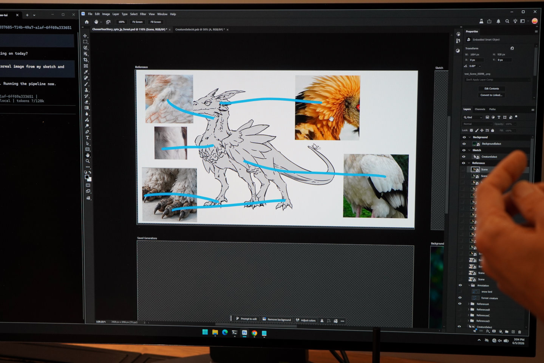Select the Brush tool
Image resolution: width=544 pixels, height=363 pixels.
[x=87, y=84]
